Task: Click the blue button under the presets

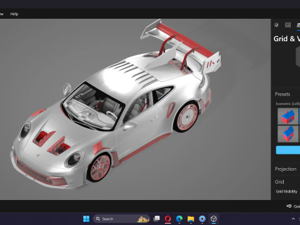Action: 288,150
